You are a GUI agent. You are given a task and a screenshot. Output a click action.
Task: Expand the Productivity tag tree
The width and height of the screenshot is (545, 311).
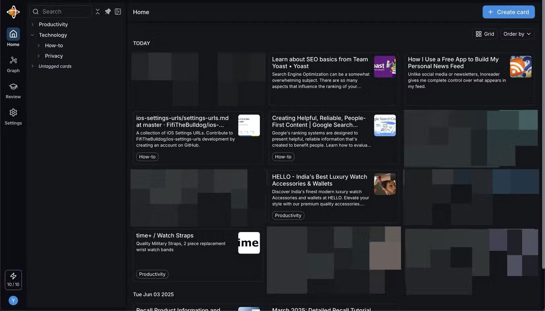(32, 24)
